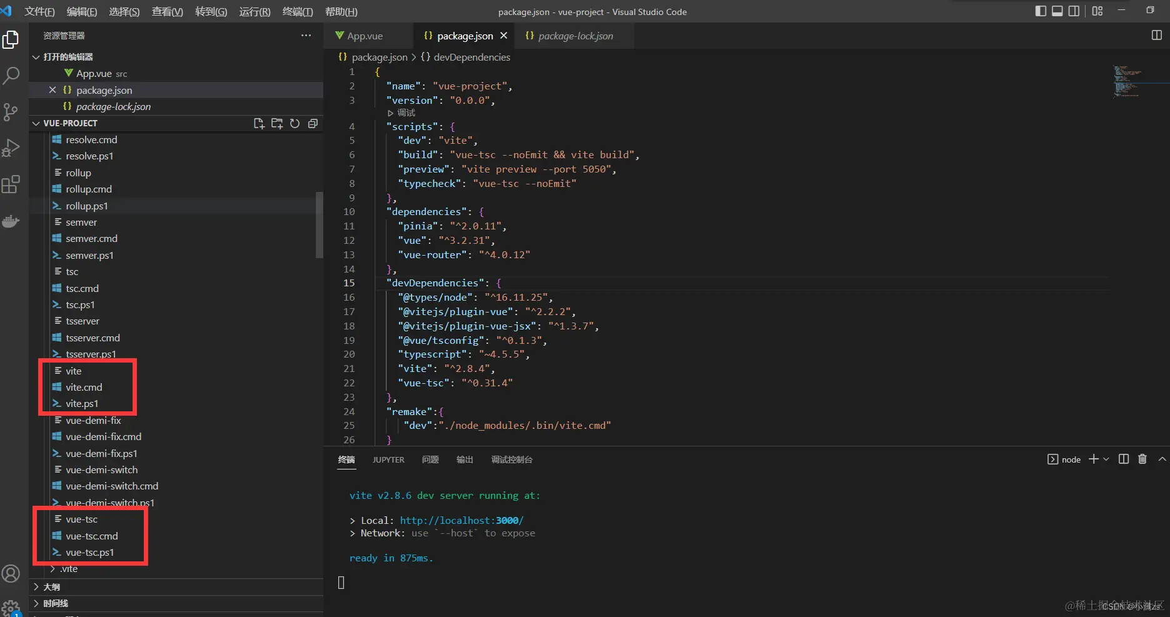Split the editor to the right
Image resolution: width=1170 pixels, height=617 pixels.
[1156, 36]
